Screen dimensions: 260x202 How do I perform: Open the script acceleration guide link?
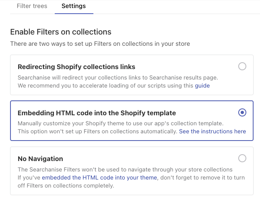[202, 86]
